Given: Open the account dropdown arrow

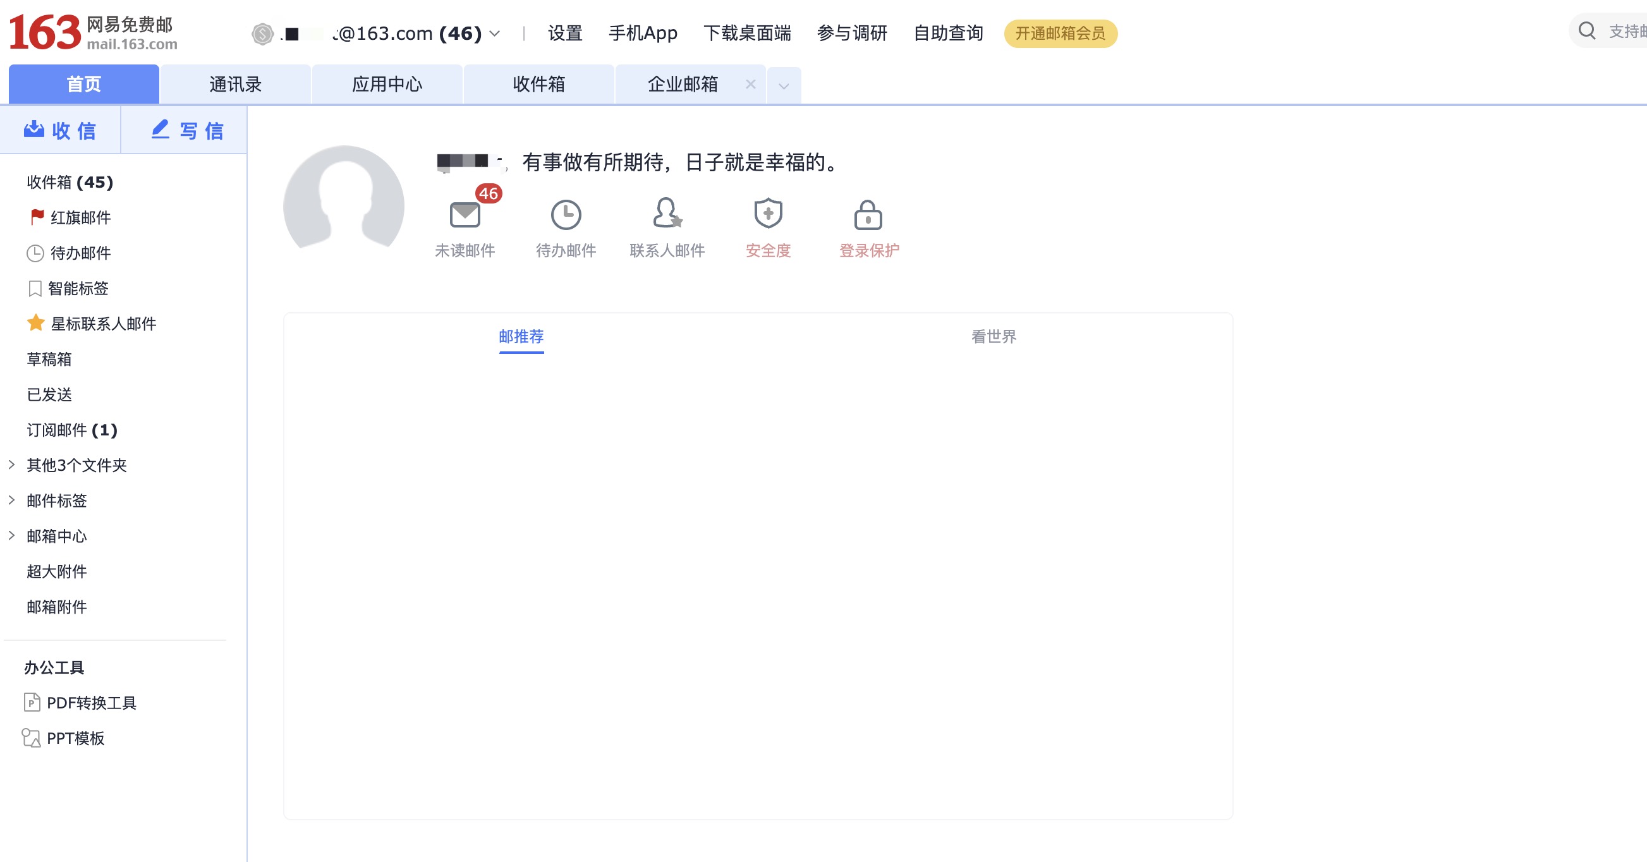Looking at the screenshot, I should pos(495,34).
